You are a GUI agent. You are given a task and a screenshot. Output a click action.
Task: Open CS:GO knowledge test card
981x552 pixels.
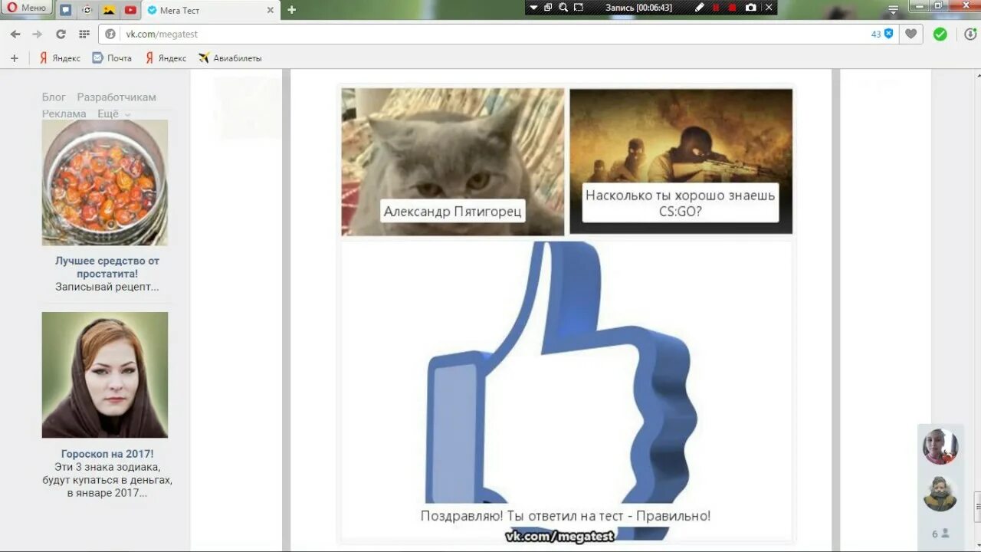pos(681,161)
